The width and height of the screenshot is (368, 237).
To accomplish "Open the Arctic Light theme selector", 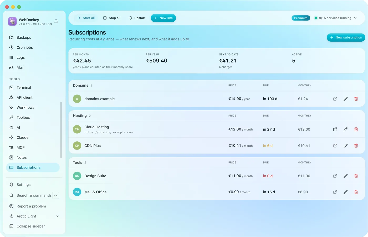I will pyautogui.click(x=34, y=216).
